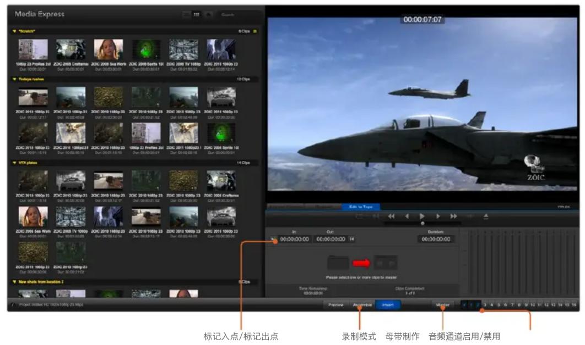Switch to thumbnail grid view icon
The image size is (585, 345).
coord(197,14)
